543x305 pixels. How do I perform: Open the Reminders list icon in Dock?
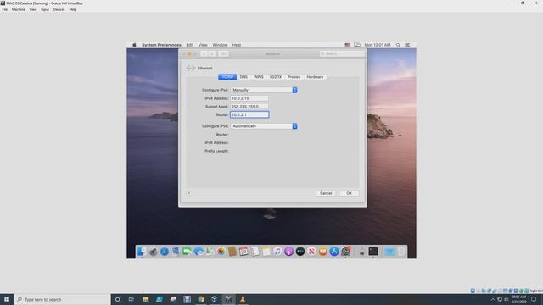coord(255,252)
